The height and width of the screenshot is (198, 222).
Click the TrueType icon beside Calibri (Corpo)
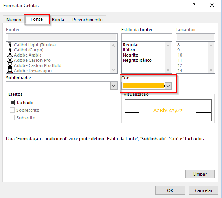point(10,50)
